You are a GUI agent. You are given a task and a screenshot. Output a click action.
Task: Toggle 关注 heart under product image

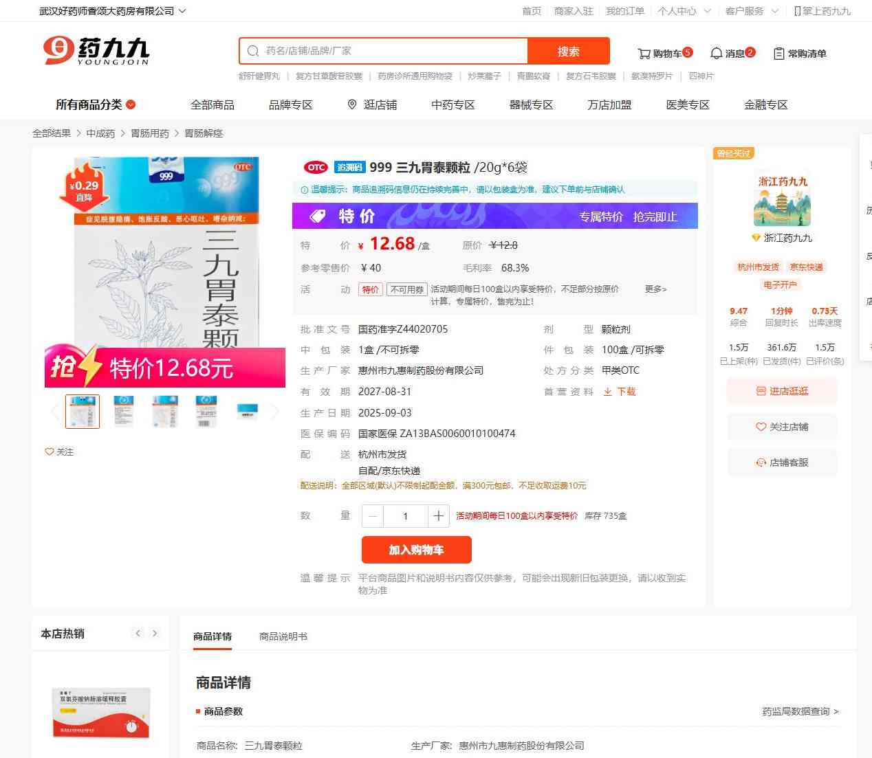[x=50, y=452]
